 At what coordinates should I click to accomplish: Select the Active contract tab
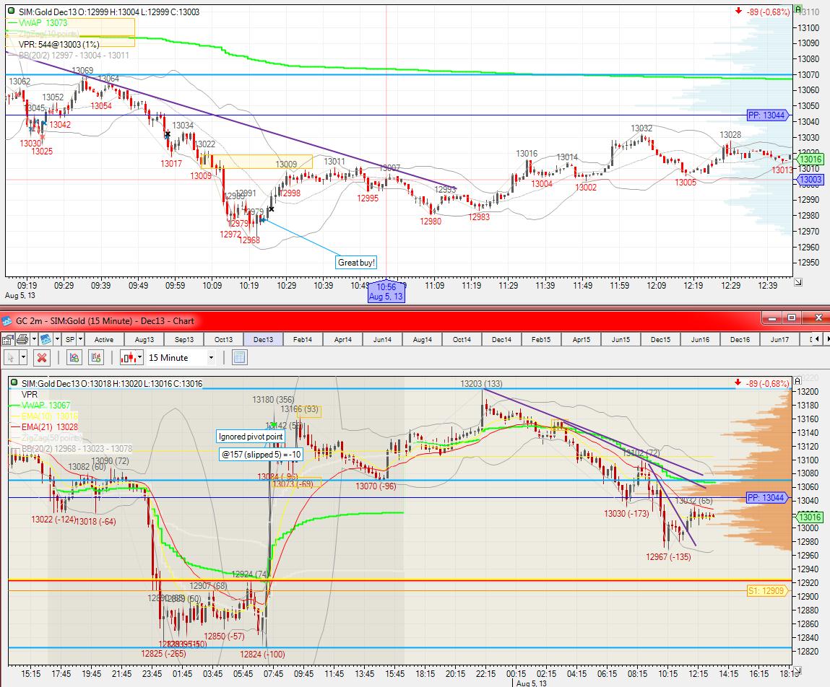[104, 340]
